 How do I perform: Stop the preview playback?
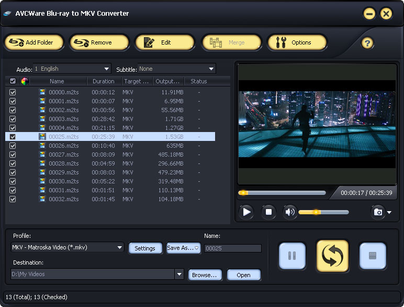coord(268,212)
